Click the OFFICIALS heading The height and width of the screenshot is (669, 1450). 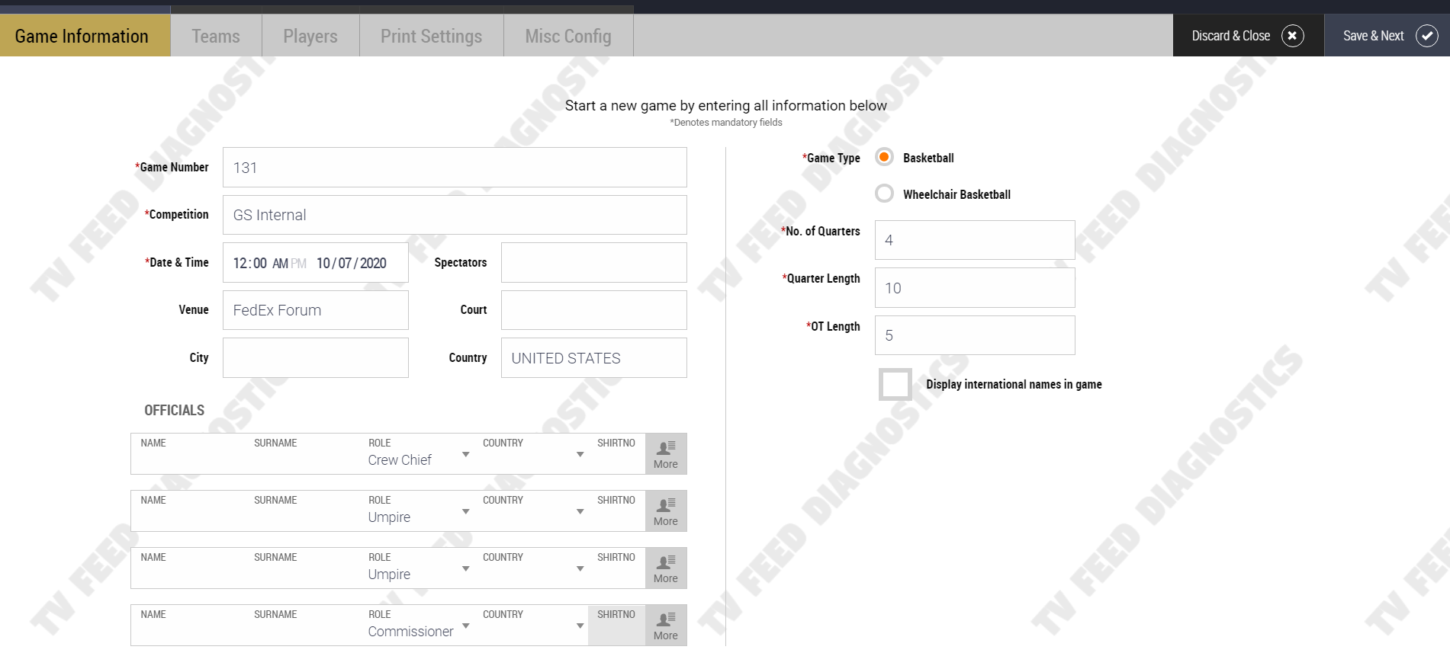[x=174, y=411]
